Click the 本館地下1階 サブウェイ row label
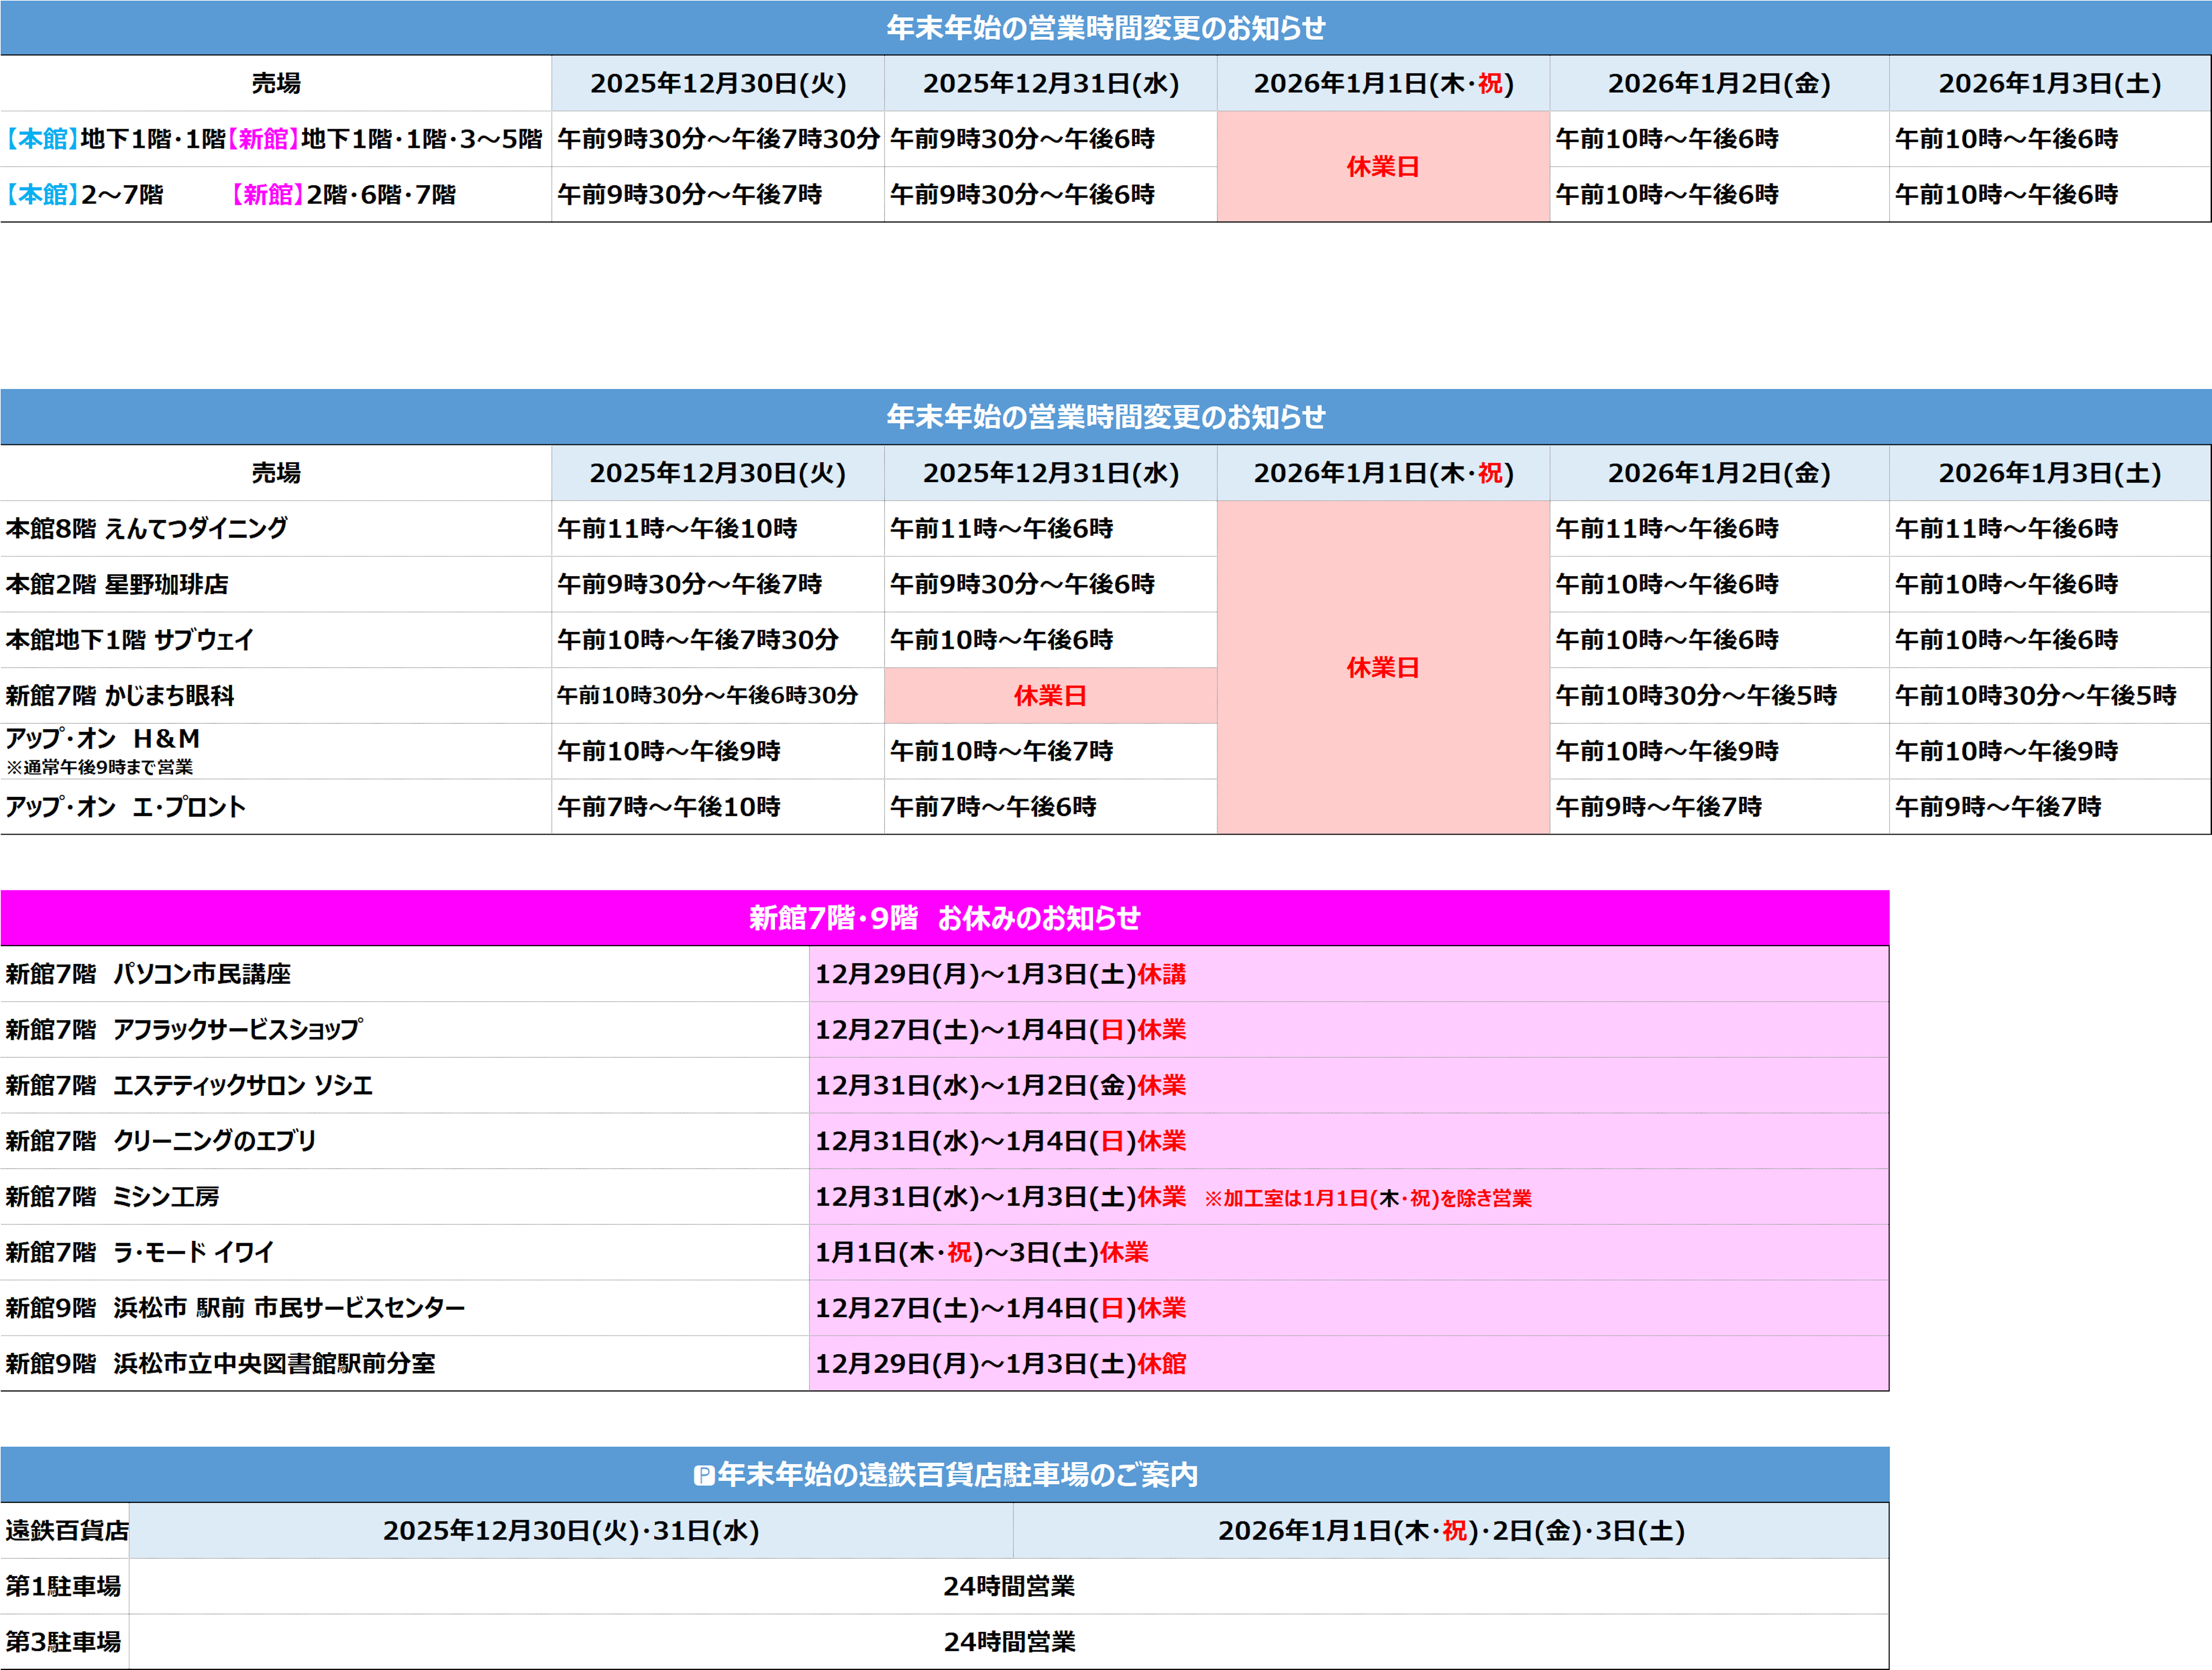Viewport: 2212px width, 1670px height. pos(130,640)
